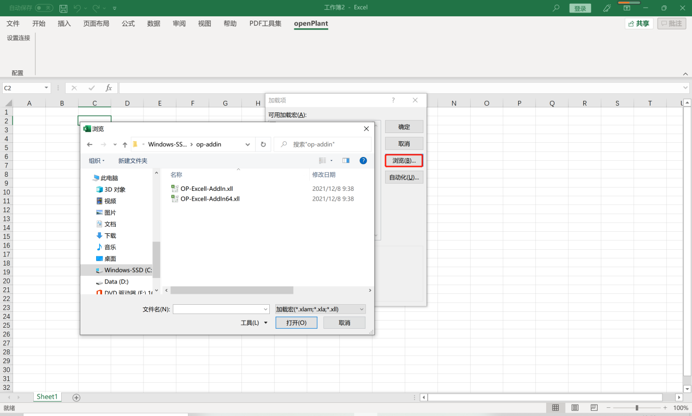692x416 pixels.
Task: Click the insert function fx icon
Action: click(x=109, y=88)
